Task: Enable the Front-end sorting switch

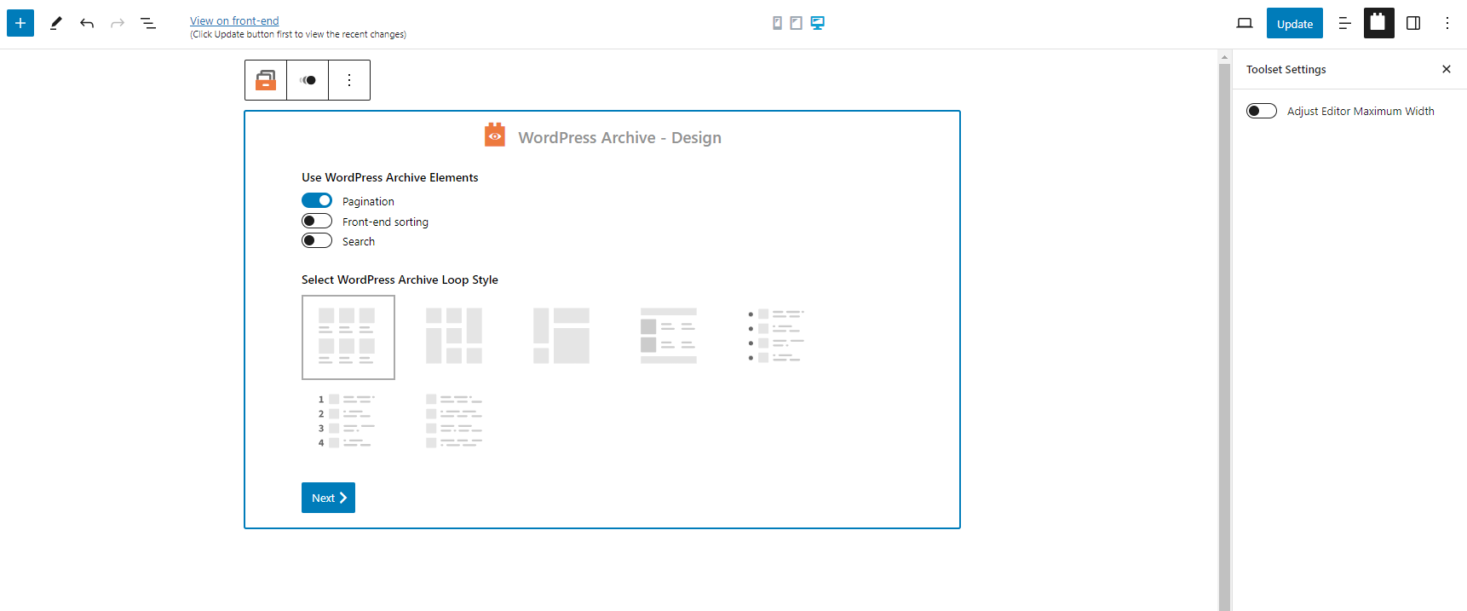Action: 317,221
